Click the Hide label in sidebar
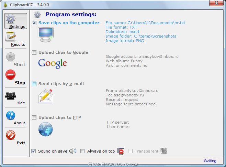This screenshot has width=226, height=167. [21, 103]
